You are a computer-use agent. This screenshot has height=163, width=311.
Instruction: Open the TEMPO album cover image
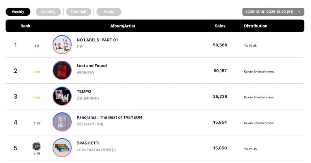coord(62,96)
